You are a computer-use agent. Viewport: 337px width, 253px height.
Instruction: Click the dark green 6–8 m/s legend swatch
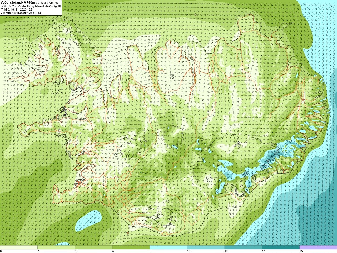[131, 247]
